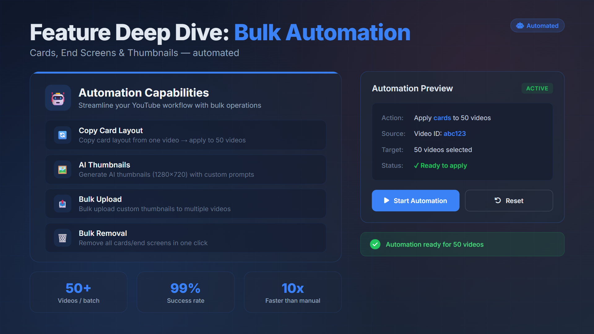Click the blue 'cards' link in Action row
The width and height of the screenshot is (594, 334).
[442, 118]
